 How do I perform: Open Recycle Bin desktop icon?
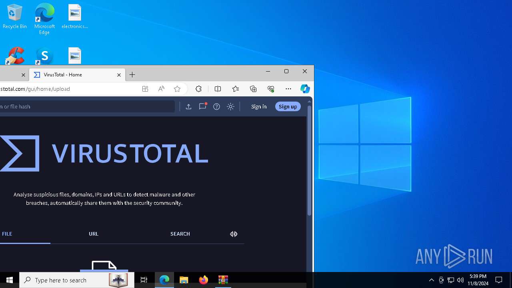click(15, 16)
